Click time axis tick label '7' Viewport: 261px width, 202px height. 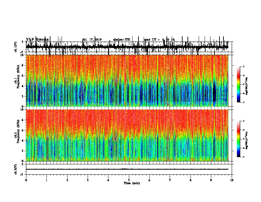(x=170, y=180)
